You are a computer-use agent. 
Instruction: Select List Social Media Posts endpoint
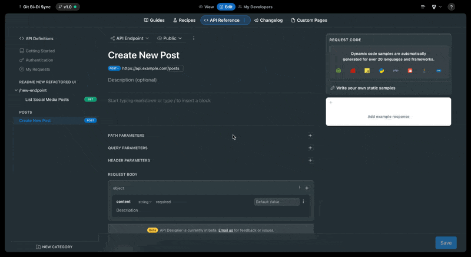[x=47, y=100]
